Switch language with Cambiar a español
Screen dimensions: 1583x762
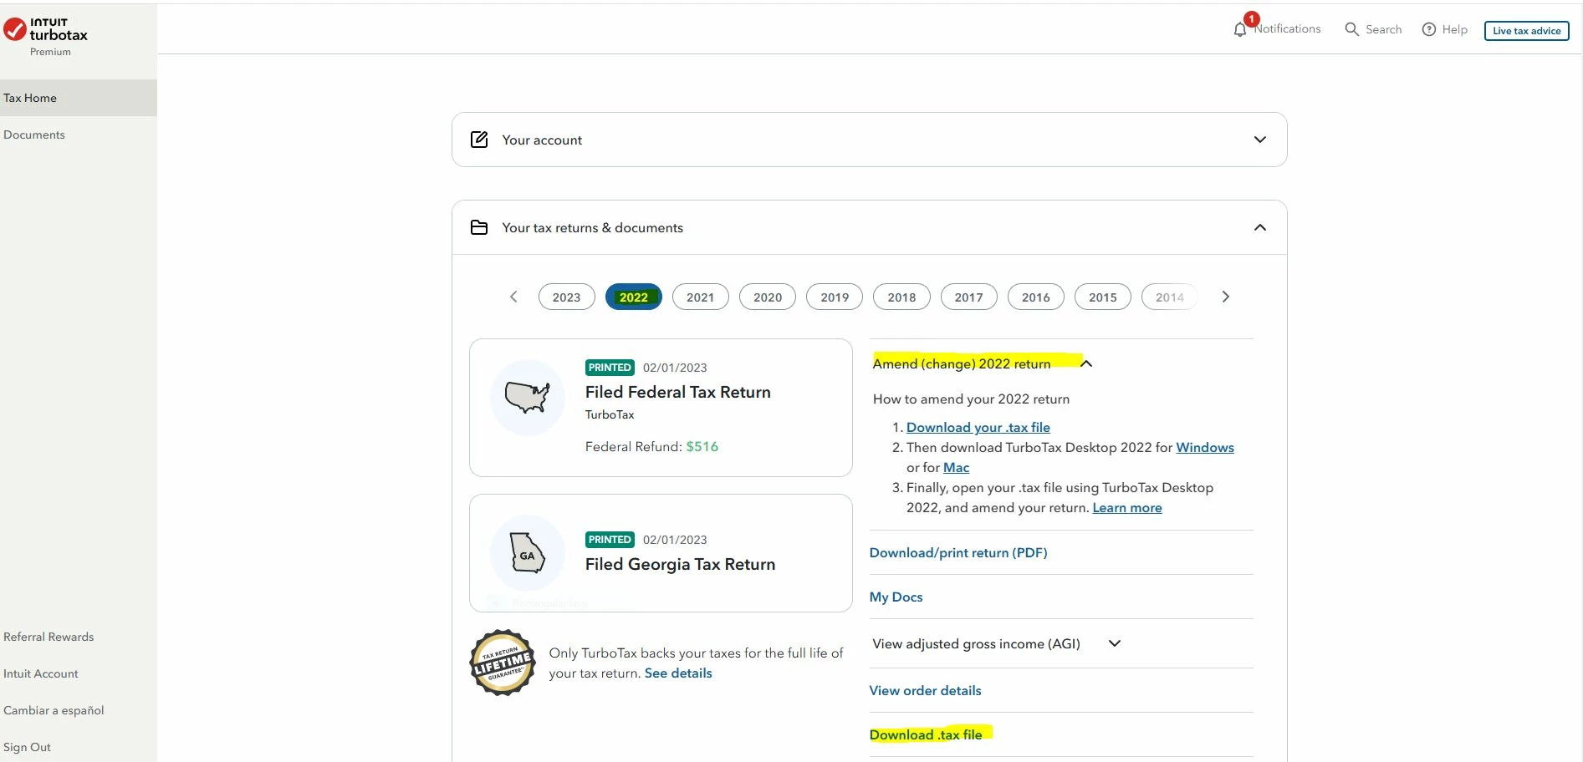tap(54, 710)
